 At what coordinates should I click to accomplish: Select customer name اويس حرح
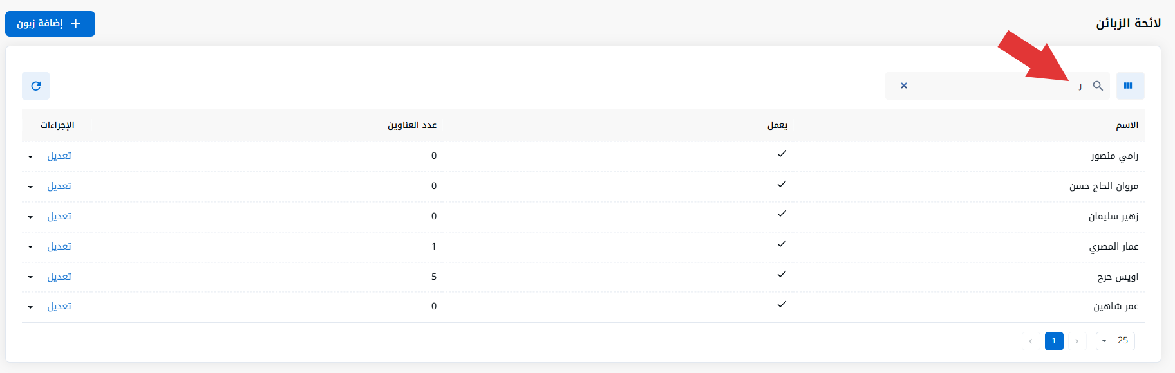[x=1118, y=277]
